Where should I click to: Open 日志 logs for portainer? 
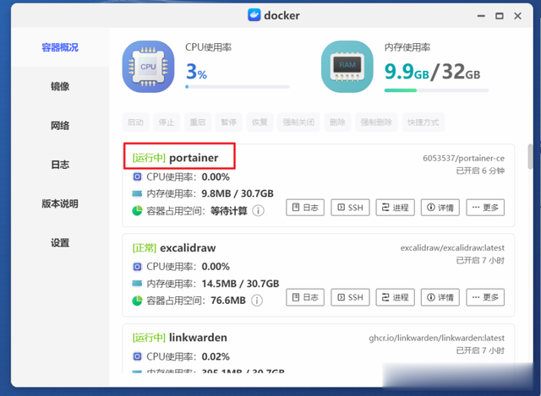(x=305, y=208)
